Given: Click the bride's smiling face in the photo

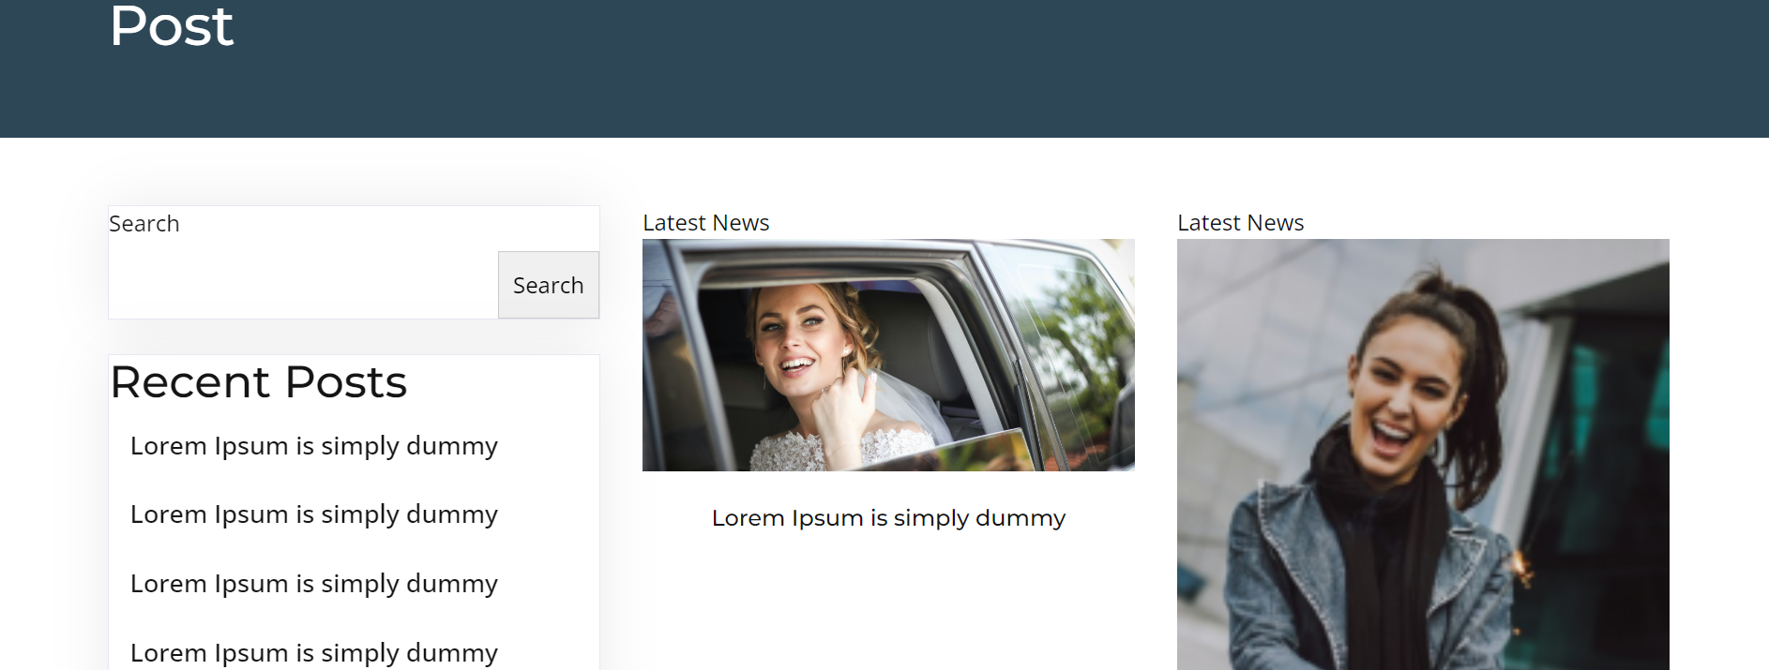Looking at the screenshot, I should [x=795, y=337].
